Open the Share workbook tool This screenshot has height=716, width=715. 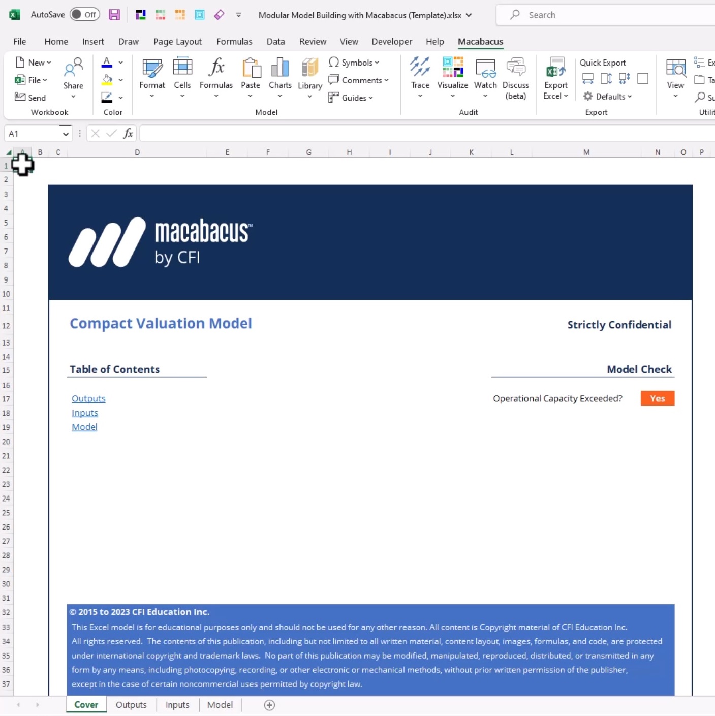tap(73, 69)
